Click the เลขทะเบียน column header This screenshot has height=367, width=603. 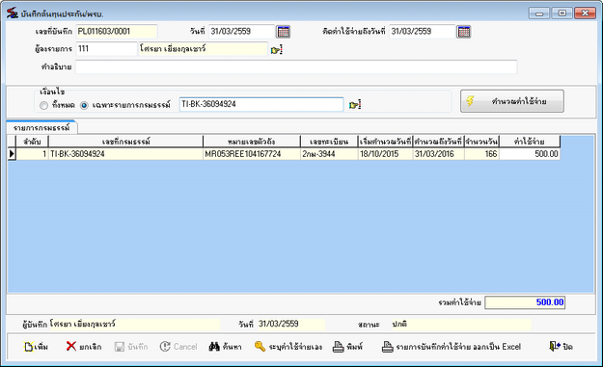pyautogui.click(x=329, y=142)
